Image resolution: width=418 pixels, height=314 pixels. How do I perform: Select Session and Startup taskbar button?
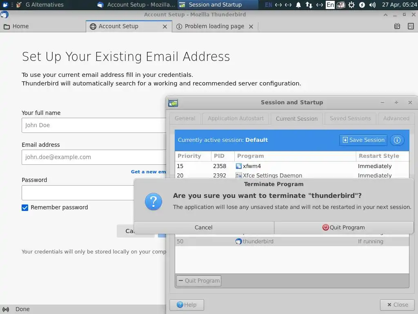tap(218, 4)
